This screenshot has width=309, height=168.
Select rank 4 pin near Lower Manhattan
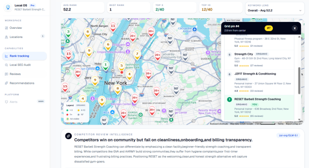[129, 76]
